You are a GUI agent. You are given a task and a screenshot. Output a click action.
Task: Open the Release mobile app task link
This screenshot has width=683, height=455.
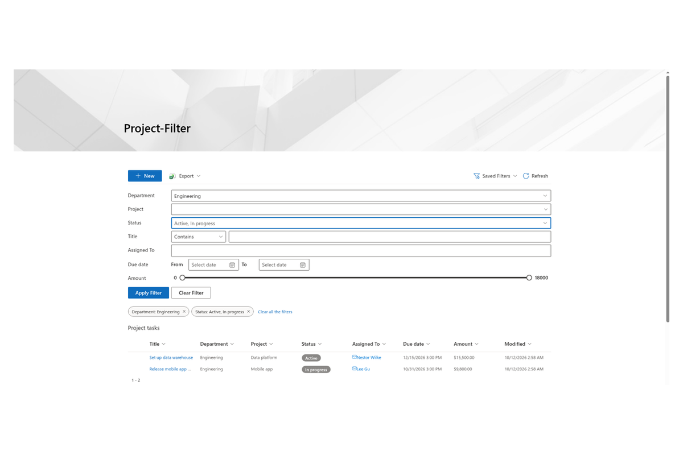tap(170, 369)
